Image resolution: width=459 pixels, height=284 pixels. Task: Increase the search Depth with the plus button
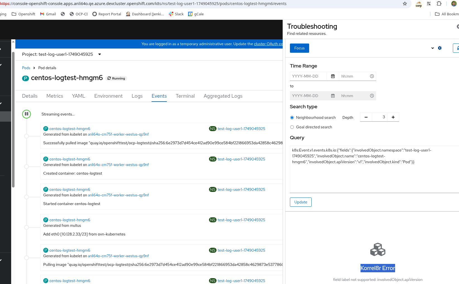393,117
